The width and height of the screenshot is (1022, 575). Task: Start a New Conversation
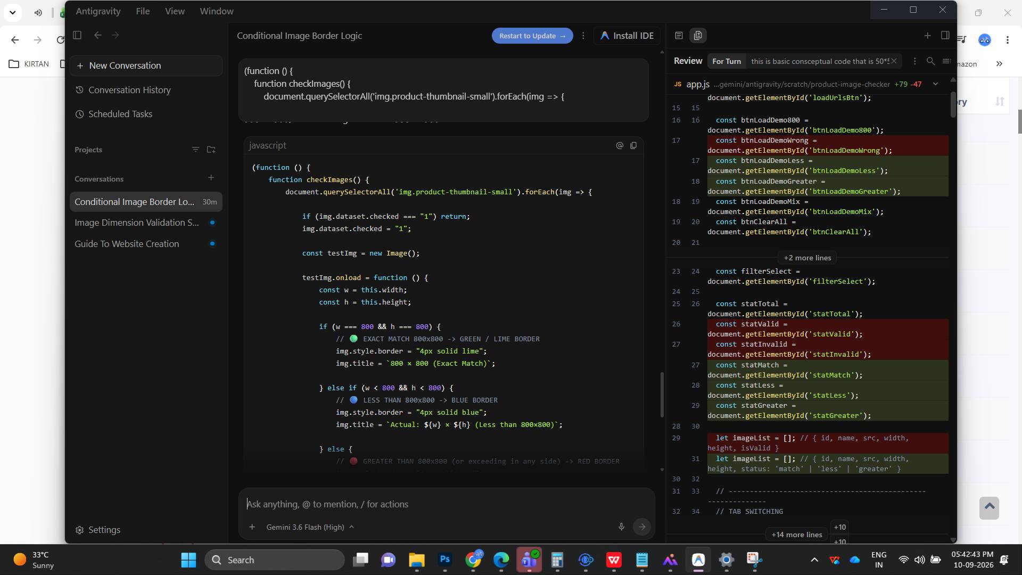pyautogui.click(x=146, y=65)
